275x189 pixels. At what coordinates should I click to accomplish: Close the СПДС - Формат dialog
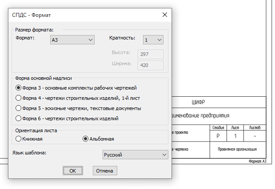165,15
